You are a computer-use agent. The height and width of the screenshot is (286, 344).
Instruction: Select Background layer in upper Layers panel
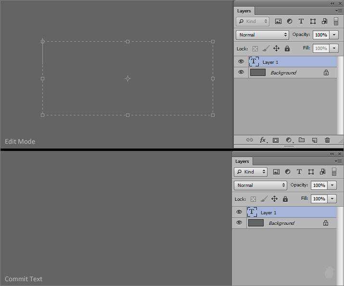tap(289, 73)
